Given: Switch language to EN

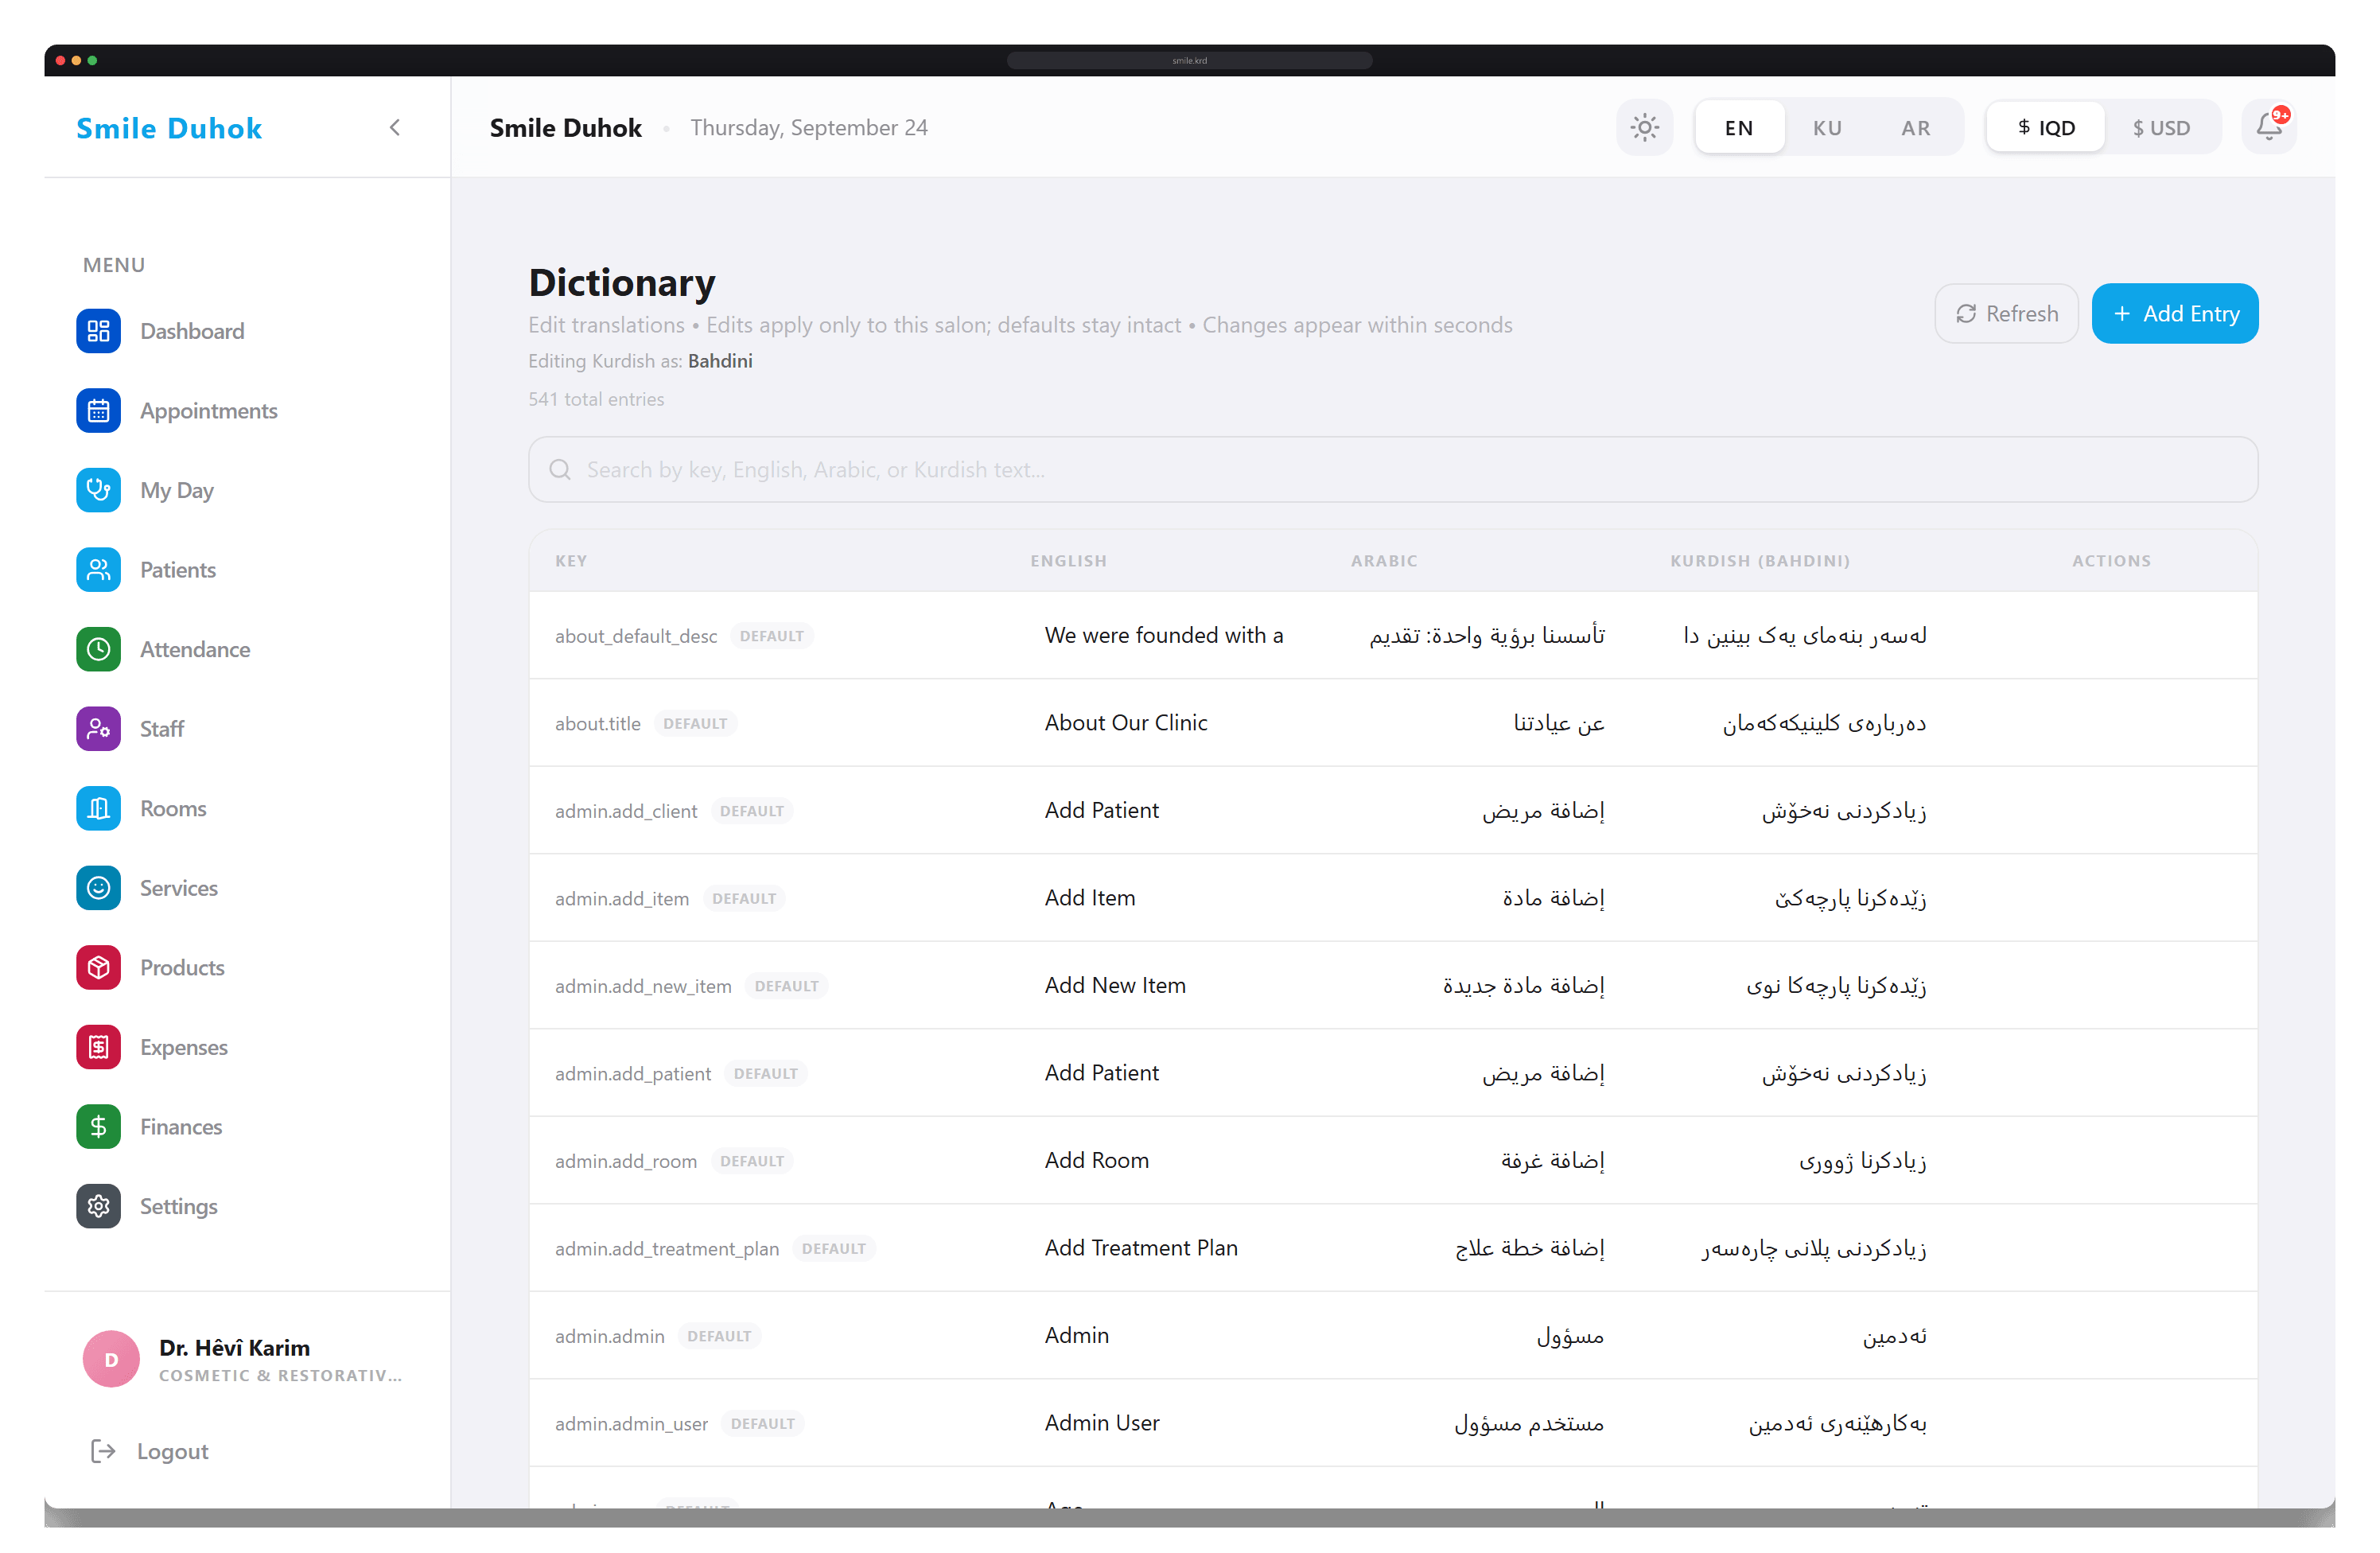Looking at the screenshot, I should 1739,128.
